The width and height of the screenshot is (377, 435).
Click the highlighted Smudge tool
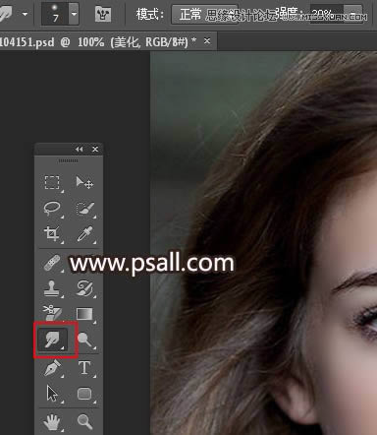click(x=53, y=340)
